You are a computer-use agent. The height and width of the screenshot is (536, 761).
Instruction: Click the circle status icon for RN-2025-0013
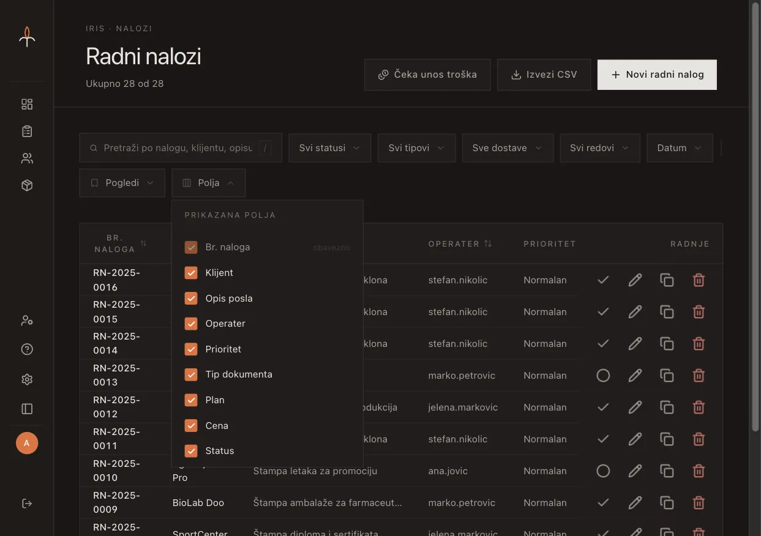[x=603, y=375]
